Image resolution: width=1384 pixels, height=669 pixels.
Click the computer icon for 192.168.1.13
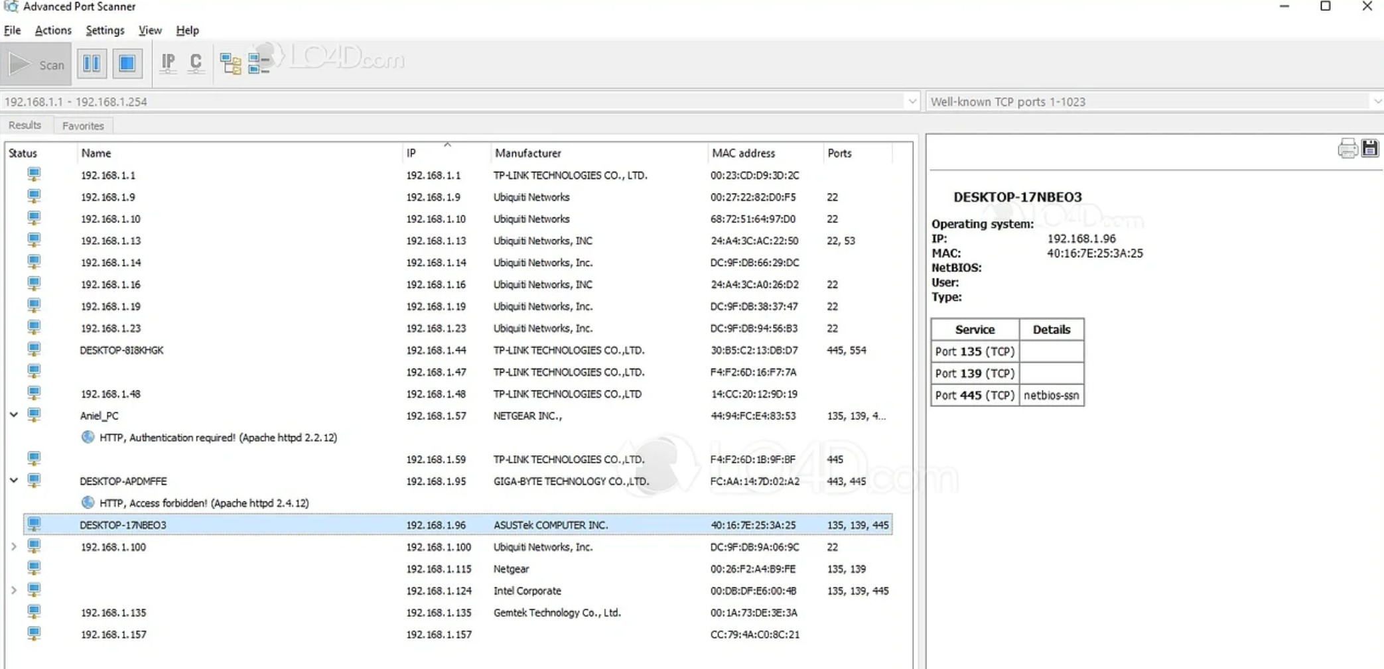coord(34,240)
